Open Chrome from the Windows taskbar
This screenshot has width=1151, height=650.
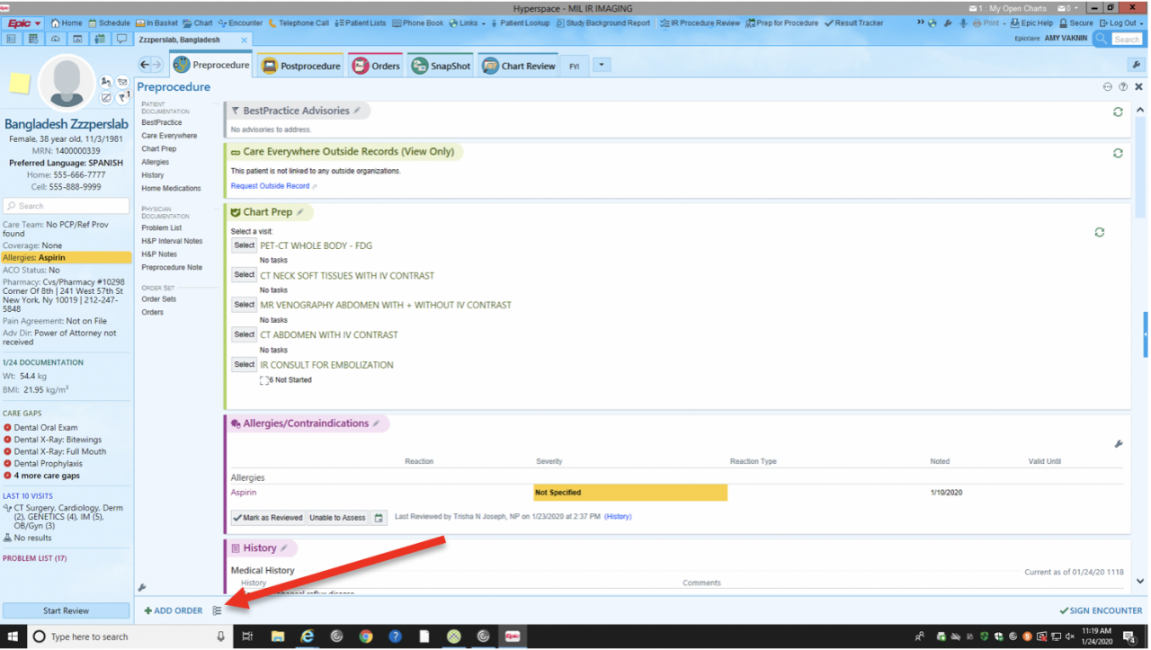[x=366, y=637]
